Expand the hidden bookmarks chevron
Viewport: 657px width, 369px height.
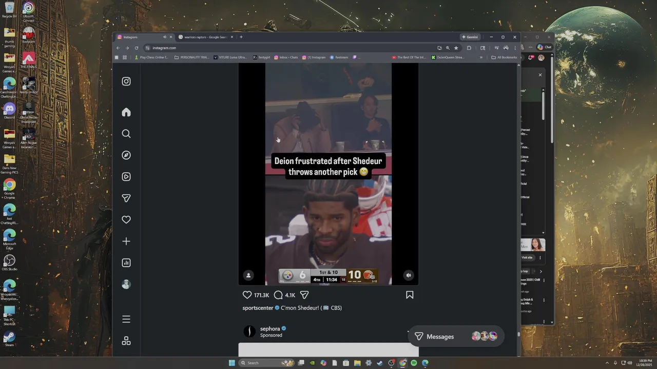[x=481, y=57]
